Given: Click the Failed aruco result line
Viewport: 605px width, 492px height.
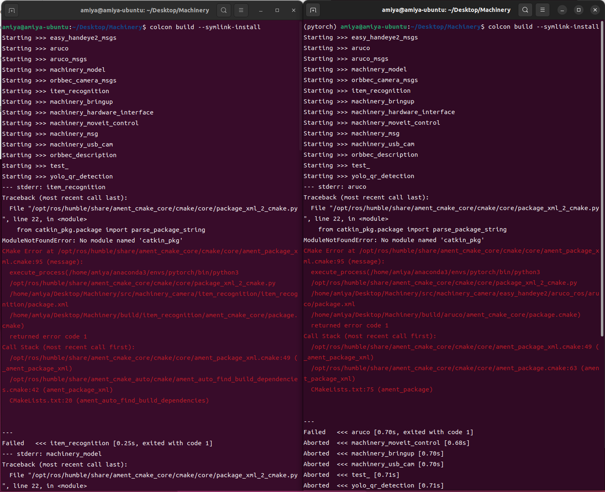Looking at the screenshot, I should [388, 432].
